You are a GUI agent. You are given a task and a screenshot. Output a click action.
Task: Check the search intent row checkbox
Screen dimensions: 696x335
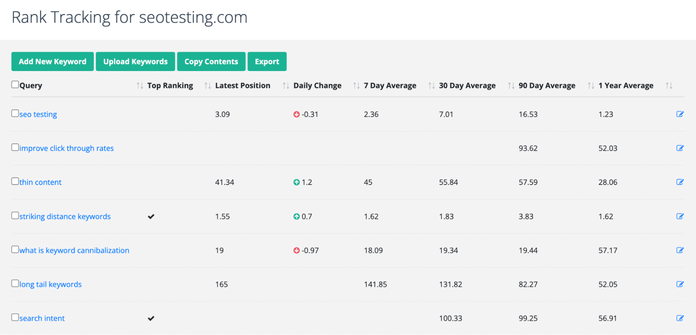(x=15, y=317)
